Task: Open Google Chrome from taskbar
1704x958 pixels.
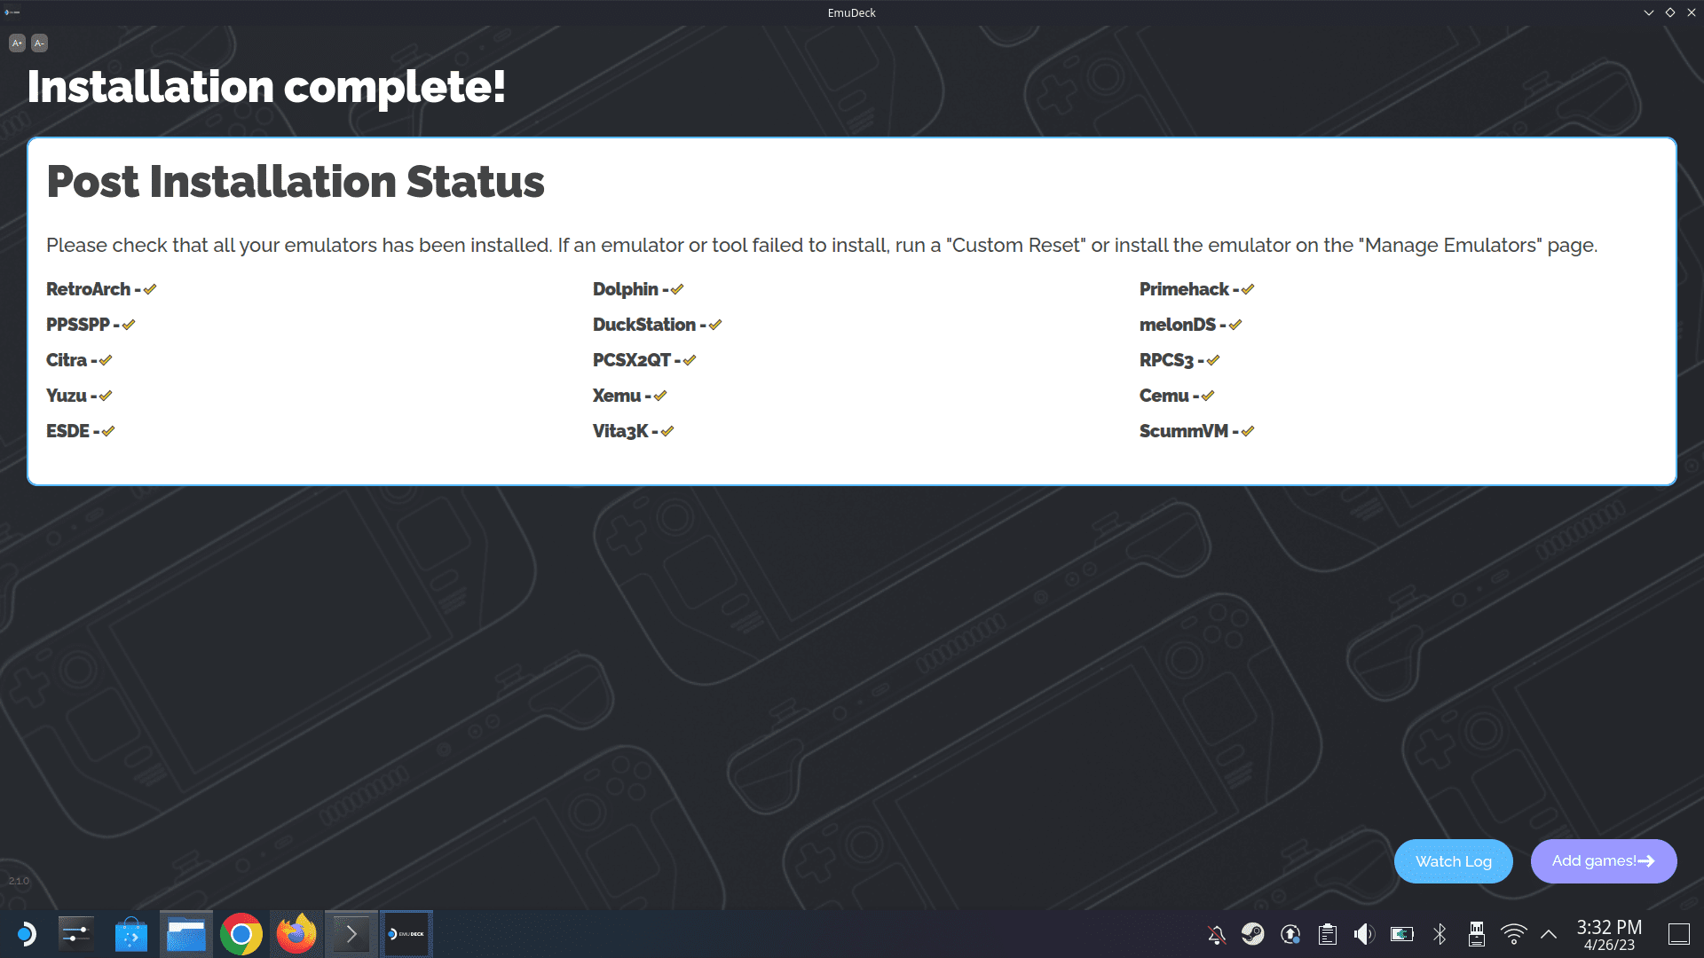Action: 241,934
